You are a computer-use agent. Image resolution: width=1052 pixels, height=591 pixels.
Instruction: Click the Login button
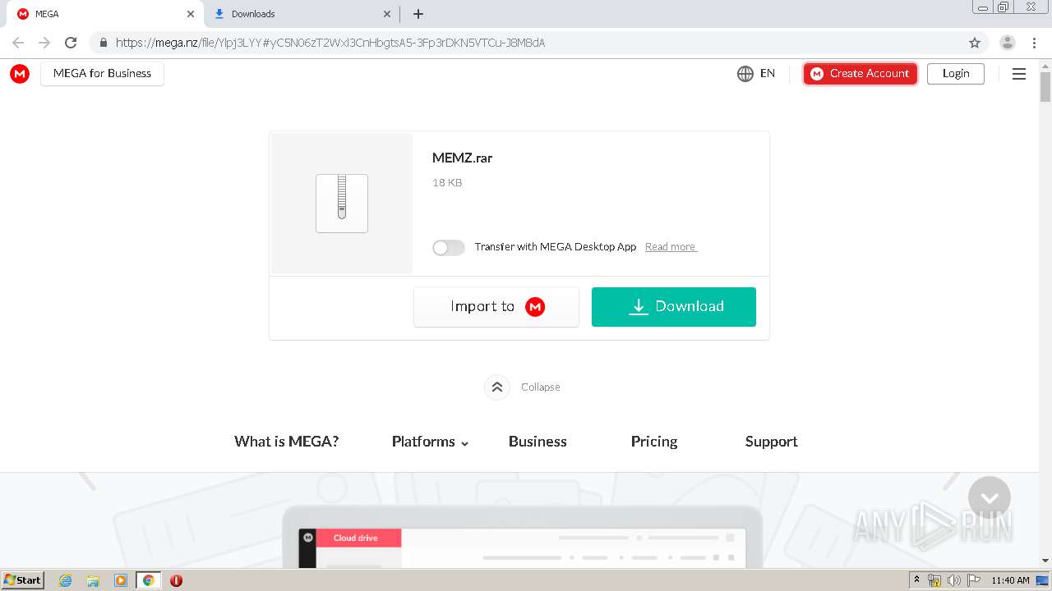click(x=956, y=74)
